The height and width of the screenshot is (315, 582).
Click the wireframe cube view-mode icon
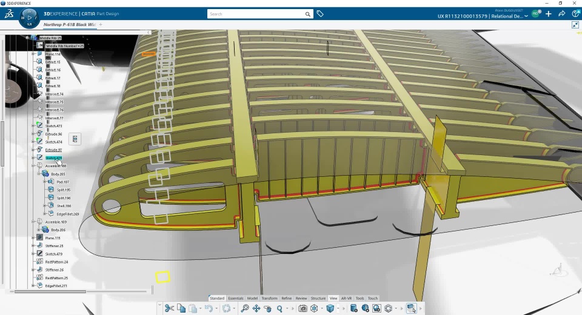(x=315, y=308)
